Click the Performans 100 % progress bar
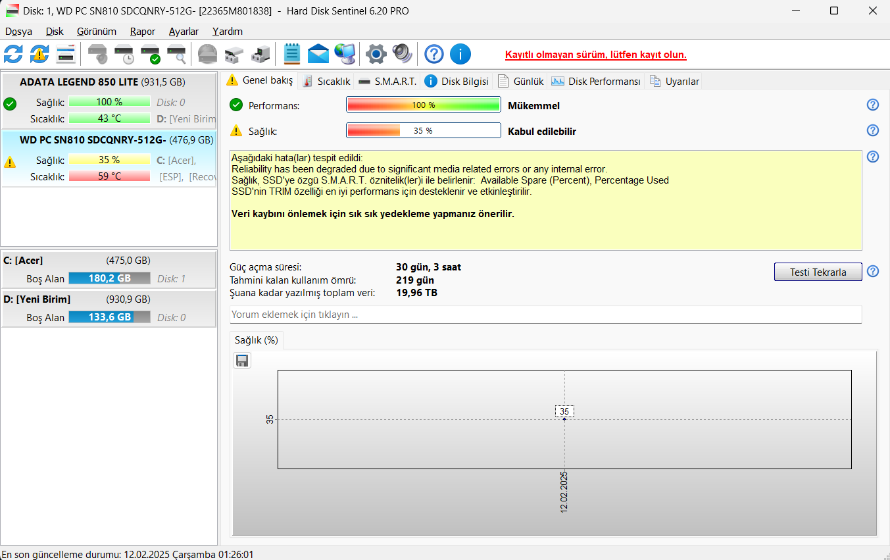Screen dimensions: 890x560 click(424, 105)
